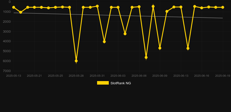Select the drop point near 4700 after 2025-06-13
Screen dimensions: 231x112
tap(188, 48)
